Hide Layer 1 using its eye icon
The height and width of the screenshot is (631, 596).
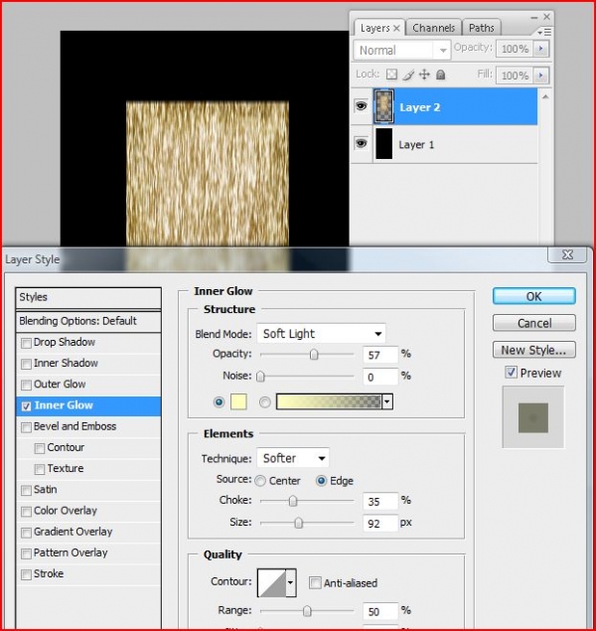tap(362, 143)
